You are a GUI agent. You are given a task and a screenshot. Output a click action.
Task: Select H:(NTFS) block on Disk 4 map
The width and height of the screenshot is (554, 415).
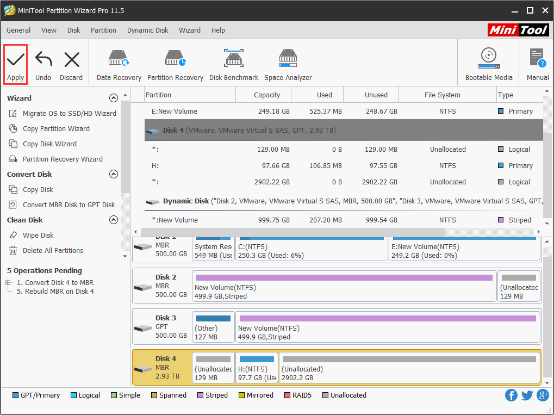(257, 368)
